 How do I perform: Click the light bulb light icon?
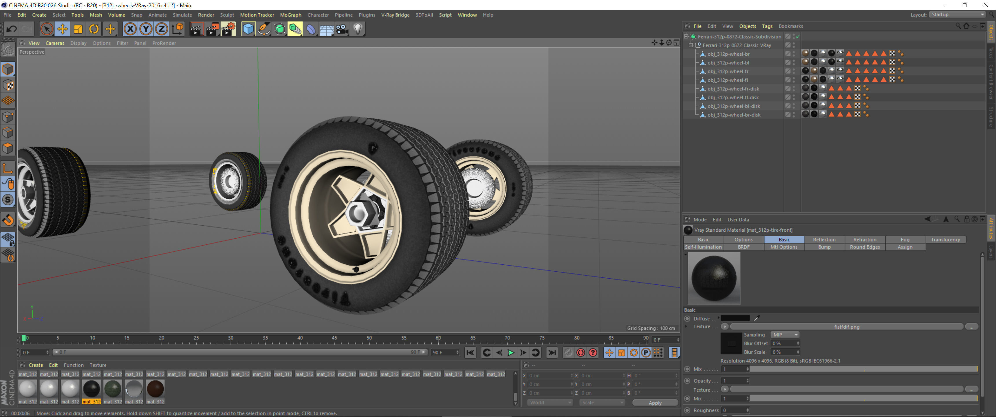pyautogui.click(x=358, y=29)
